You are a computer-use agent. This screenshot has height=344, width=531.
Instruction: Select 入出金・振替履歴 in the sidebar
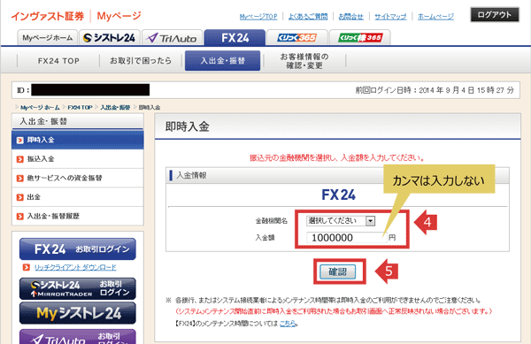point(78,216)
